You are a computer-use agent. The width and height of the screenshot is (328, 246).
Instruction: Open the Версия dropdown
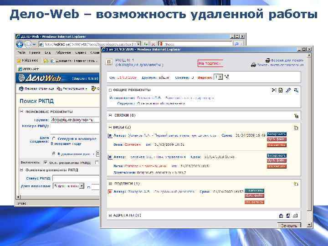click(x=220, y=77)
